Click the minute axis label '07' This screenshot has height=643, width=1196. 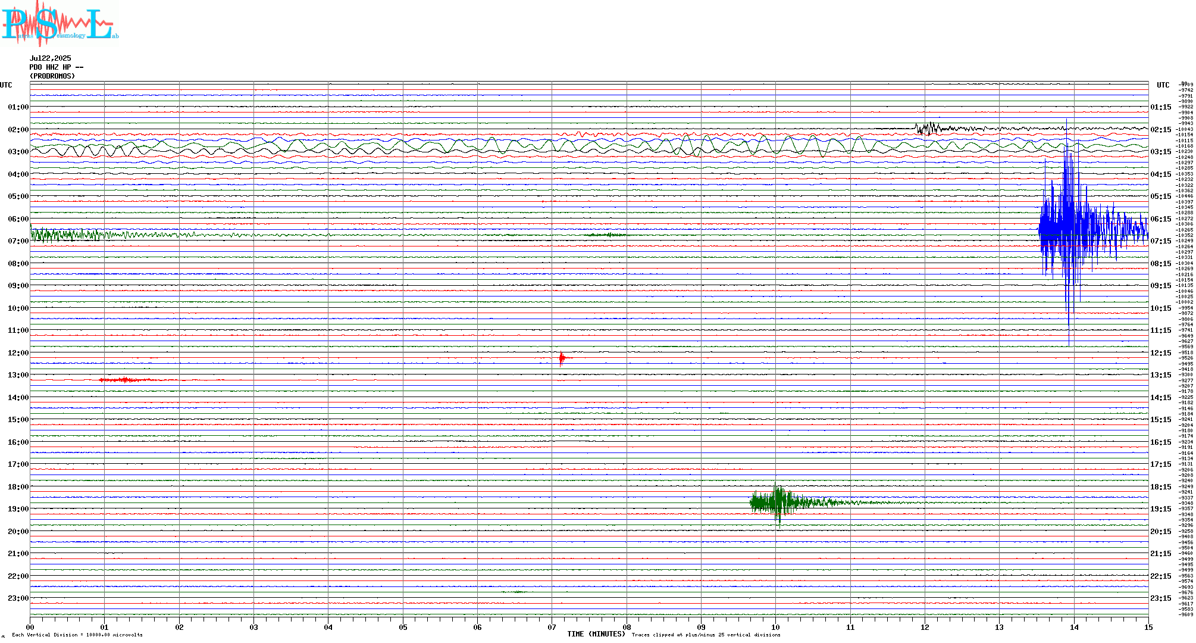pyautogui.click(x=552, y=627)
